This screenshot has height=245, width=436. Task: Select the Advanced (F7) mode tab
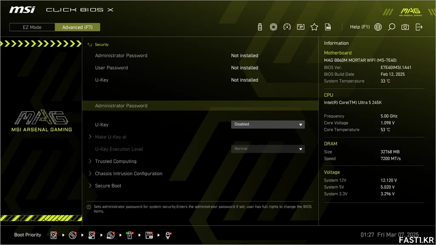pos(77,27)
